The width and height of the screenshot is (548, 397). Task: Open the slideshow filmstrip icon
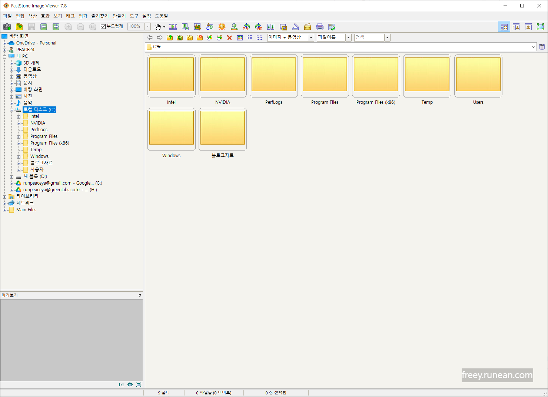173,27
